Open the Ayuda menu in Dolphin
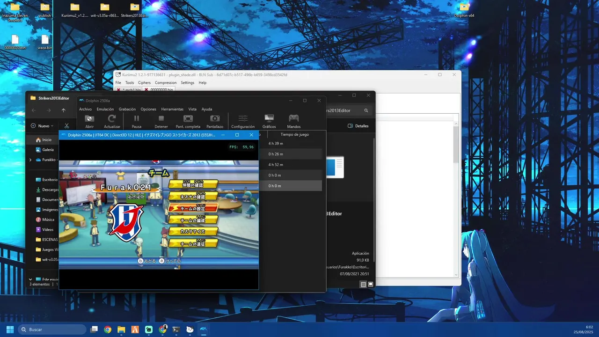 coord(207,109)
